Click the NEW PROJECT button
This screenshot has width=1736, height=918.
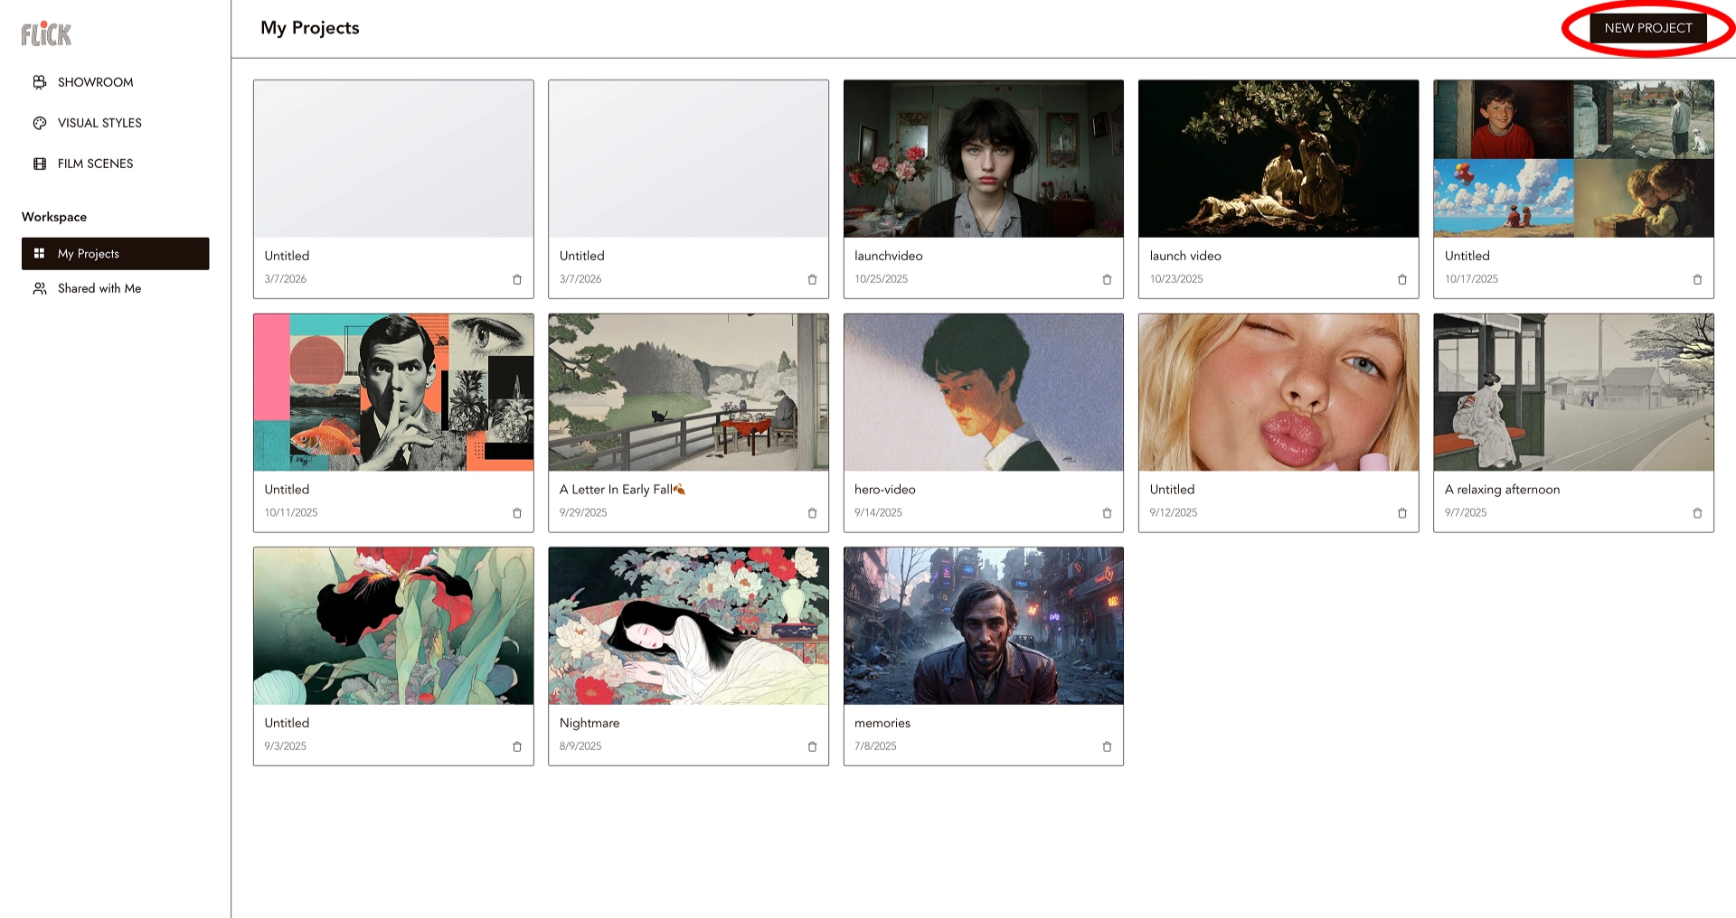click(1647, 28)
